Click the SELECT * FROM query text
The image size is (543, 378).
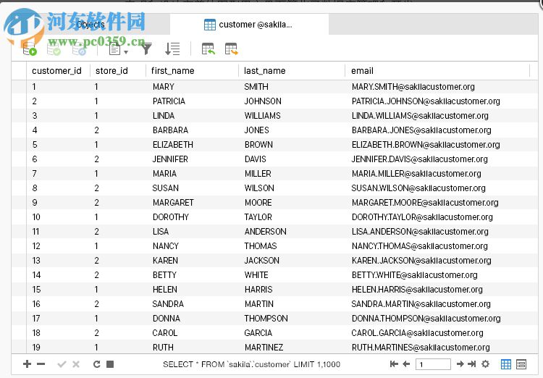[x=252, y=364]
